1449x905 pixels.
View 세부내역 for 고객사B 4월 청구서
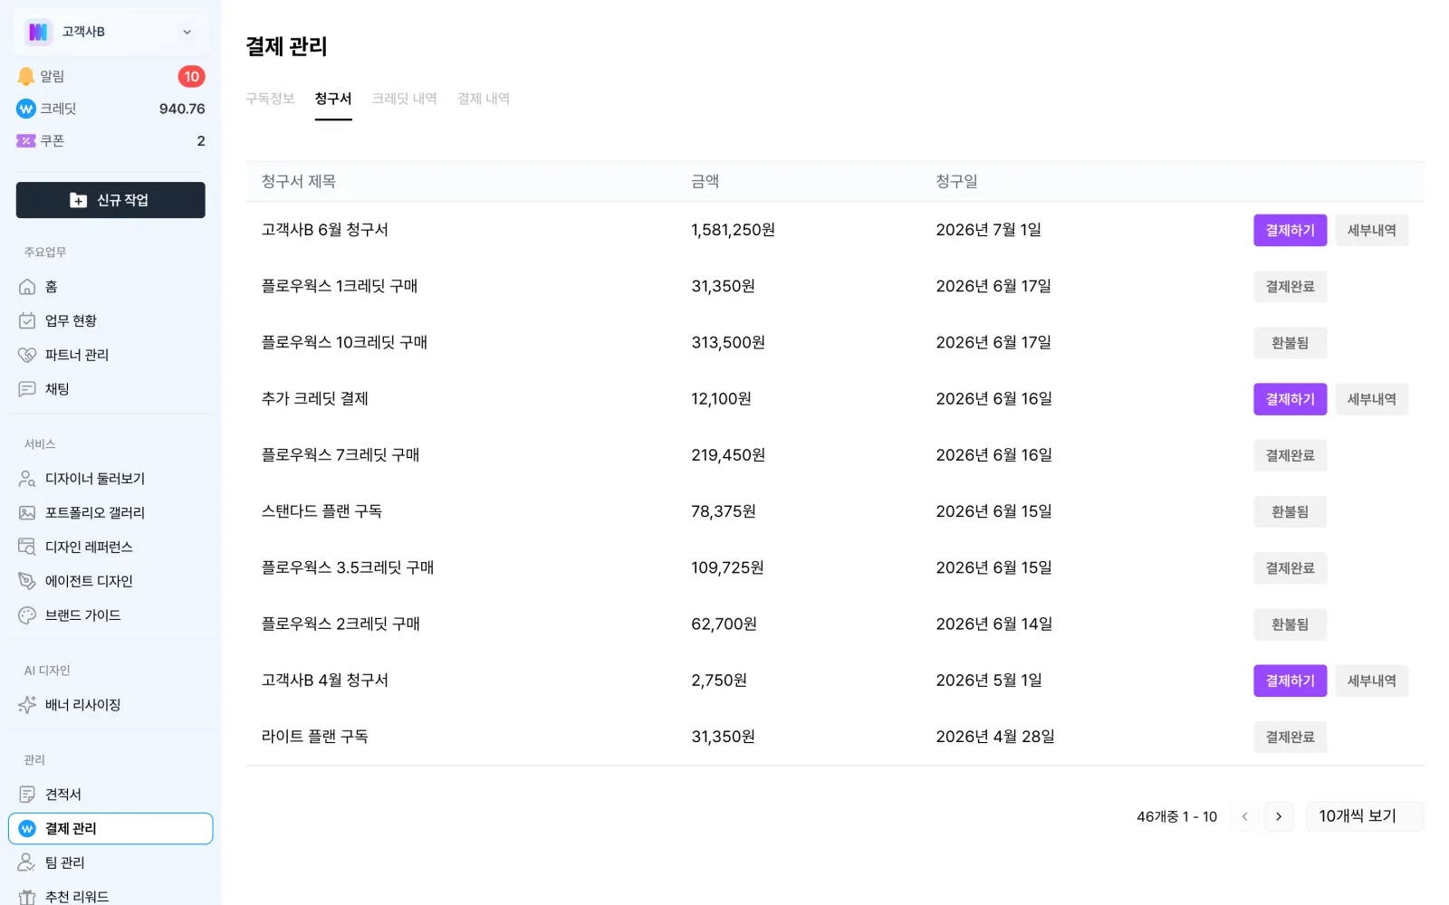coord(1371,681)
